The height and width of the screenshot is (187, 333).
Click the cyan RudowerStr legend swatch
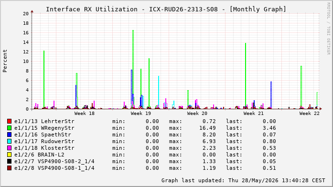[9, 141]
